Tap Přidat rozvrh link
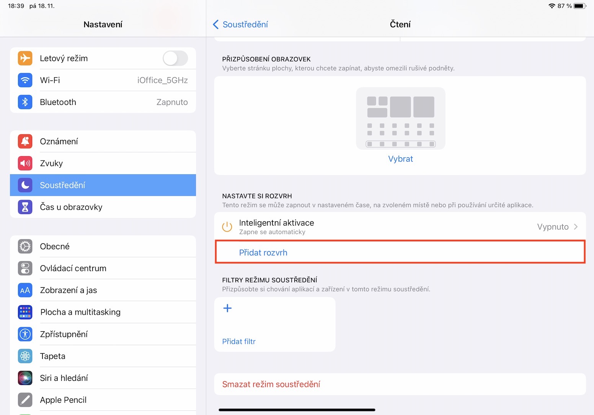 (x=263, y=253)
